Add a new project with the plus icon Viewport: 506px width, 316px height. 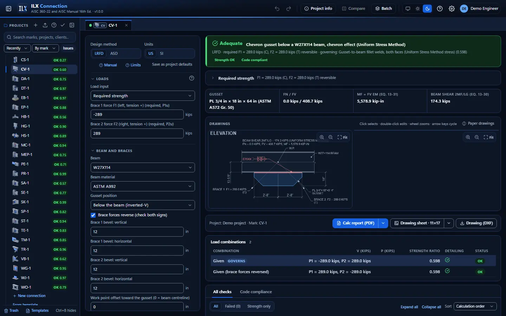pyautogui.click(x=35, y=25)
